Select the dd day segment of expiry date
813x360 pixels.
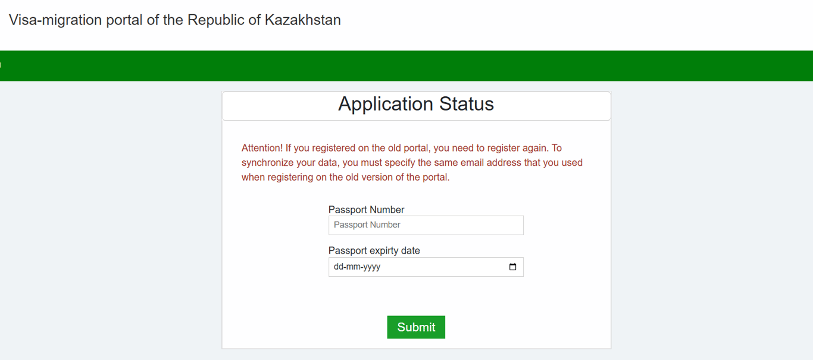click(x=339, y=267)
